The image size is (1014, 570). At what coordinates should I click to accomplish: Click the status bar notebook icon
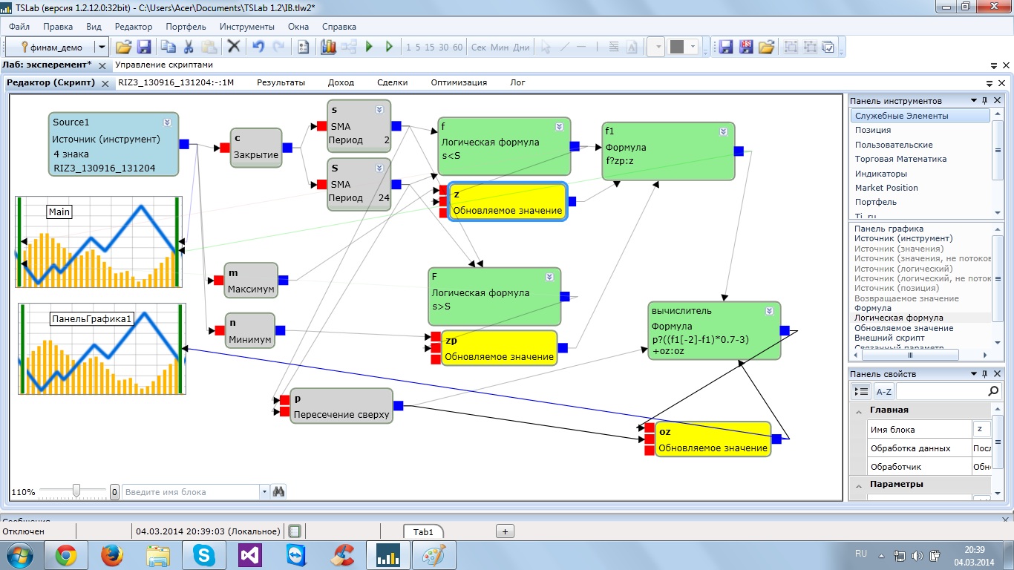tap(295, 531)
